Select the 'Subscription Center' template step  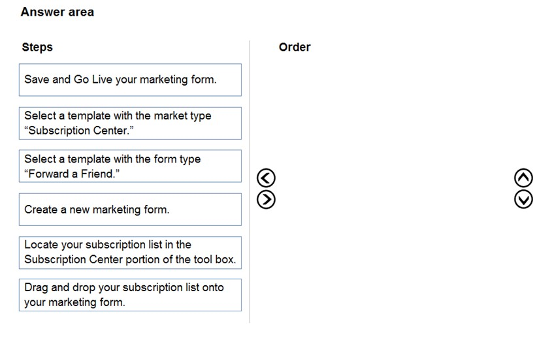click(x=130, y=123)
